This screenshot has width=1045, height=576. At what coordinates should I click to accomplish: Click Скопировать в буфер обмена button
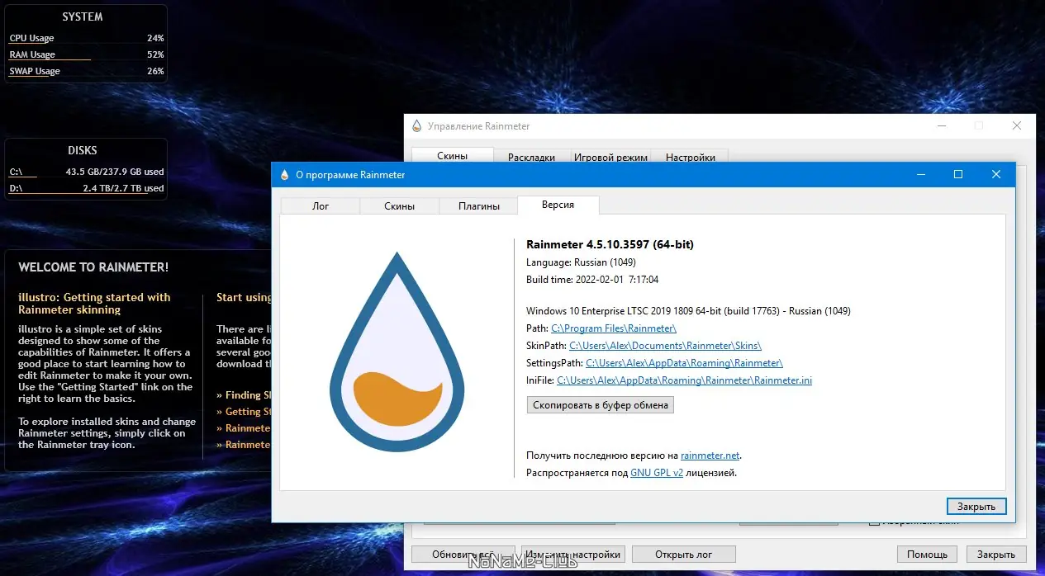tap(601, 405)
